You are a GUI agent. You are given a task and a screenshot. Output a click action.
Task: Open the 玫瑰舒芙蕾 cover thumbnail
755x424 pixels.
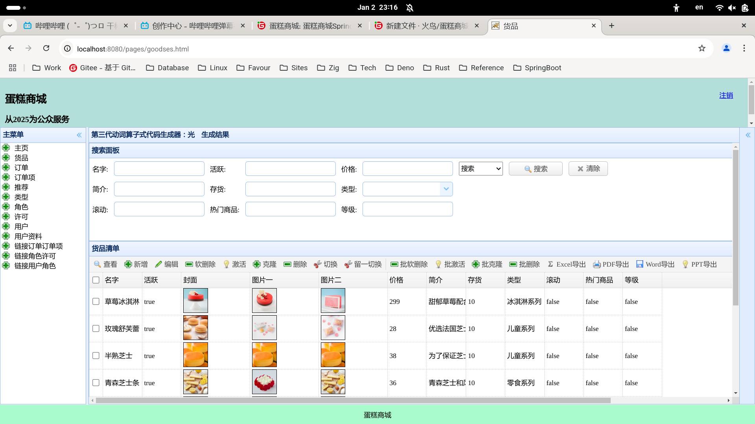[195, 327]
